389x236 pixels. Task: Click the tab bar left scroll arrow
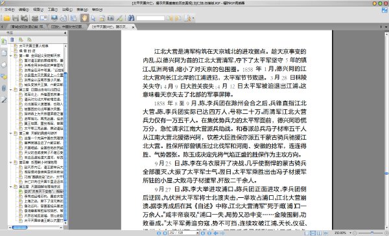coord(2,27)
